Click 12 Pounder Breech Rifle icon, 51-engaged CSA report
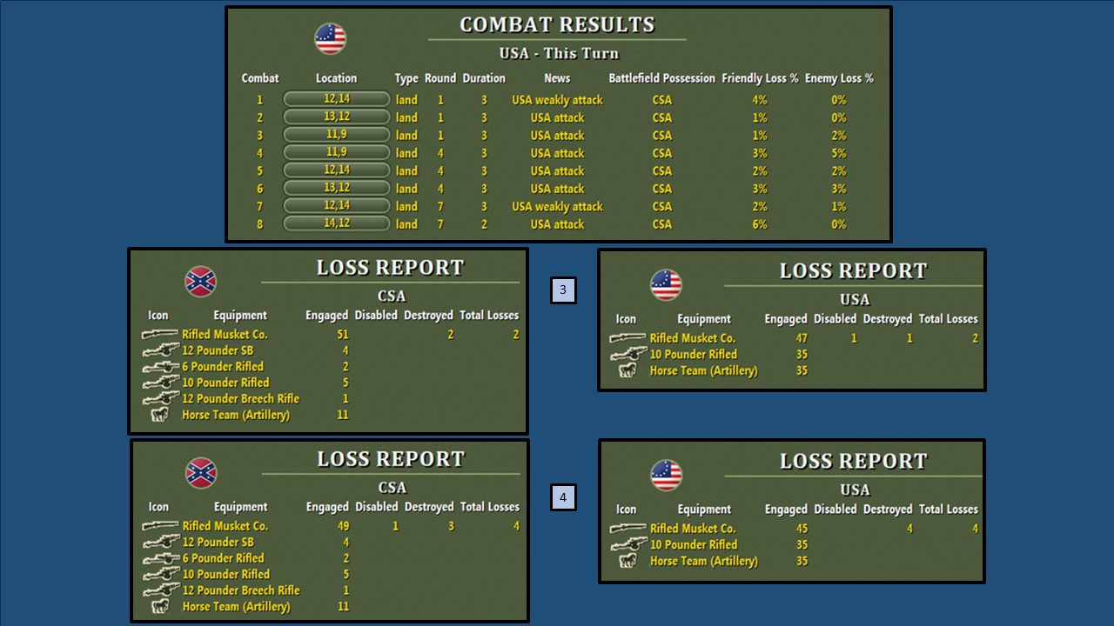Screen dimensions: 1114x626 tap(160, 398)
